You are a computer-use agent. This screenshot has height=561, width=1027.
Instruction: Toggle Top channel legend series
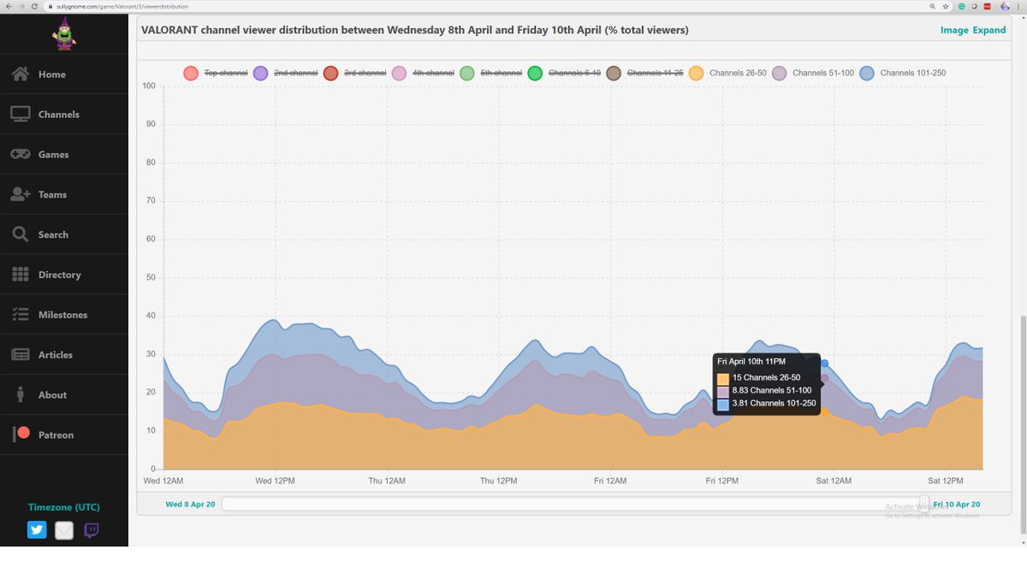216,73
